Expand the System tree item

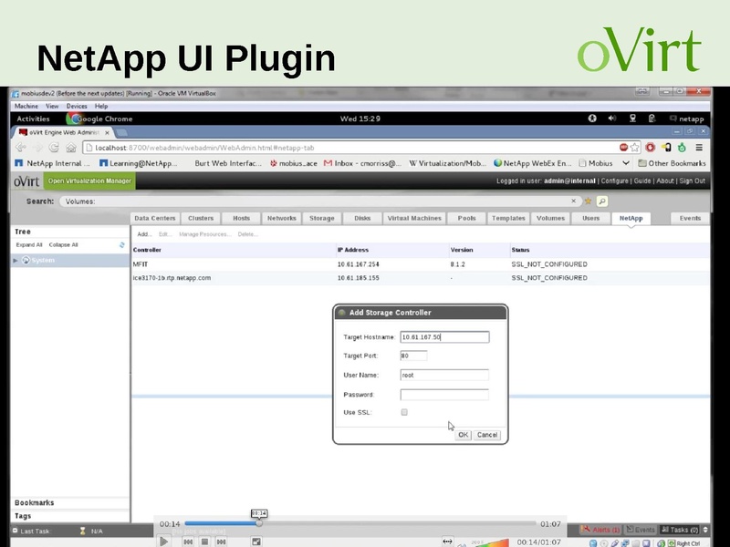coord(15,260)
